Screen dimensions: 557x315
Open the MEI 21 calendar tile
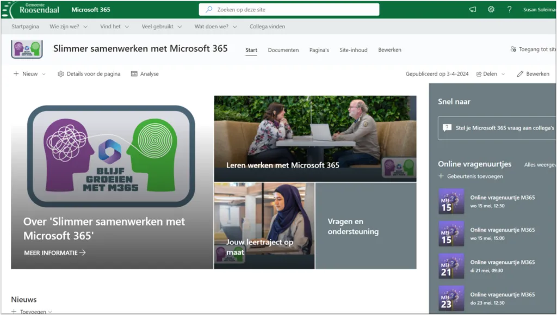click(451, 266)
